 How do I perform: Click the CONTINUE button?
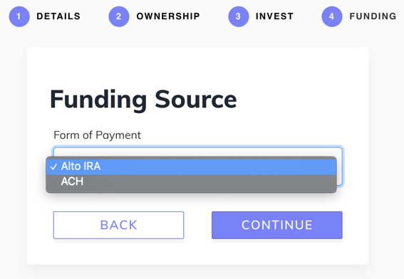click(277, 225)
